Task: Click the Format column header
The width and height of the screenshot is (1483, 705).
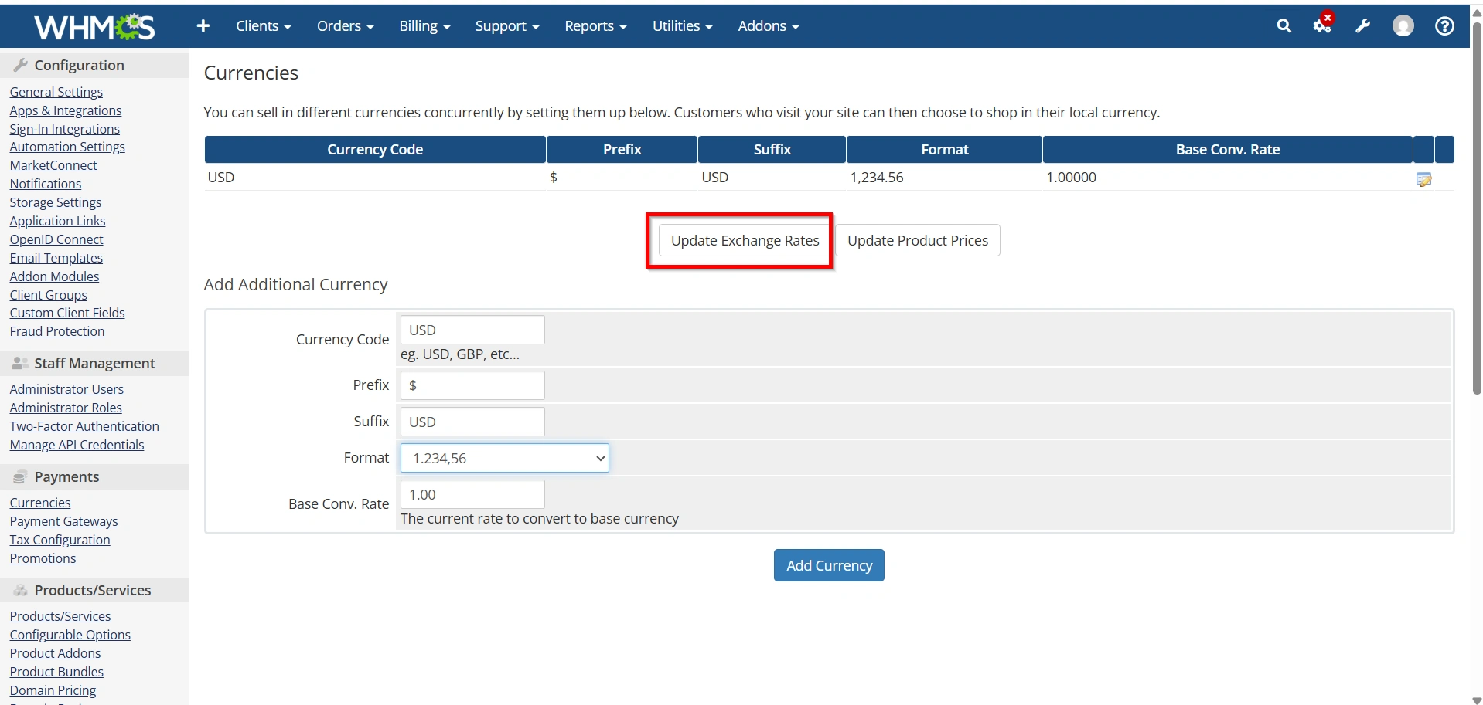Action: point(944,150)
